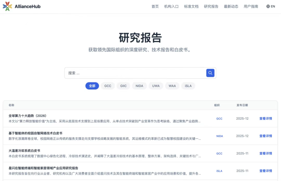Screen dimensions: 281x181
Task: Click the AllianceHub logo icon
Action: (x=7, y=6)
